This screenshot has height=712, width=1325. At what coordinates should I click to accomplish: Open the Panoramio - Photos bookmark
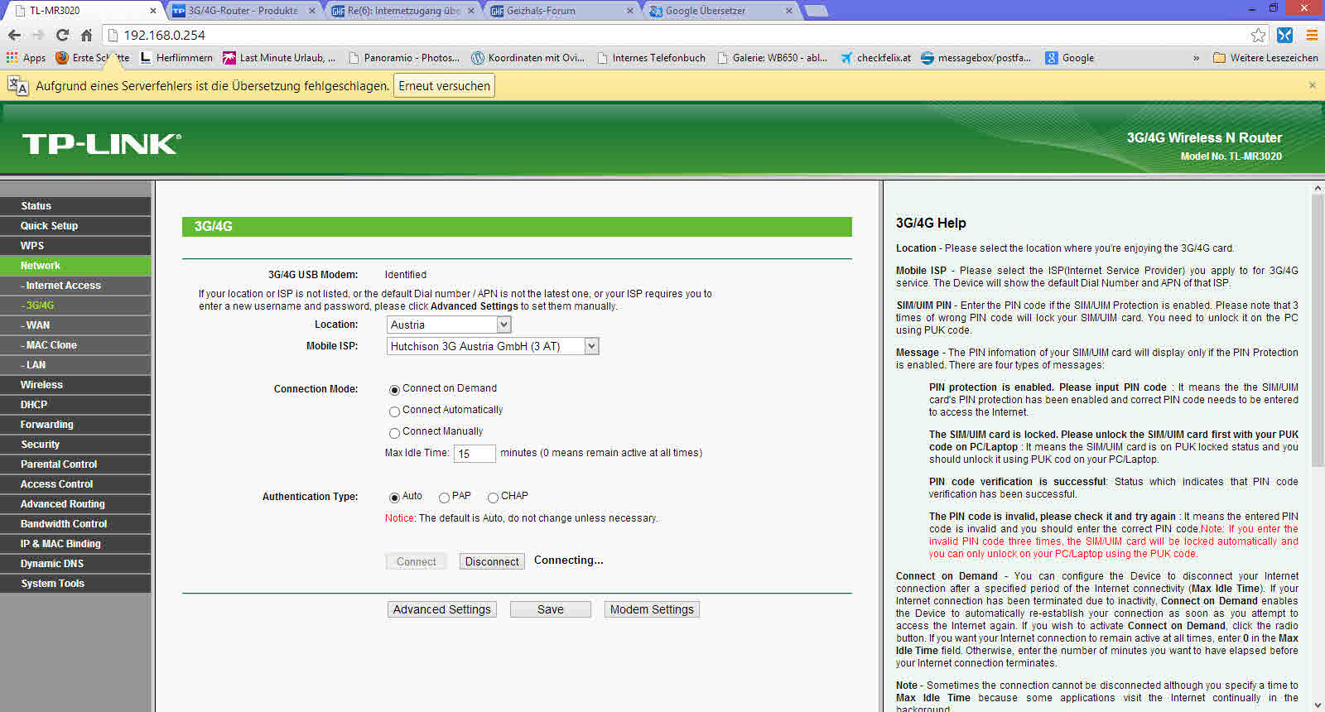tap(404, 58)
